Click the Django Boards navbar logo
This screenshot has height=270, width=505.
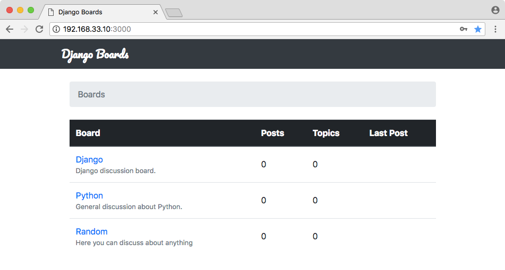click(x=95, y=55)
